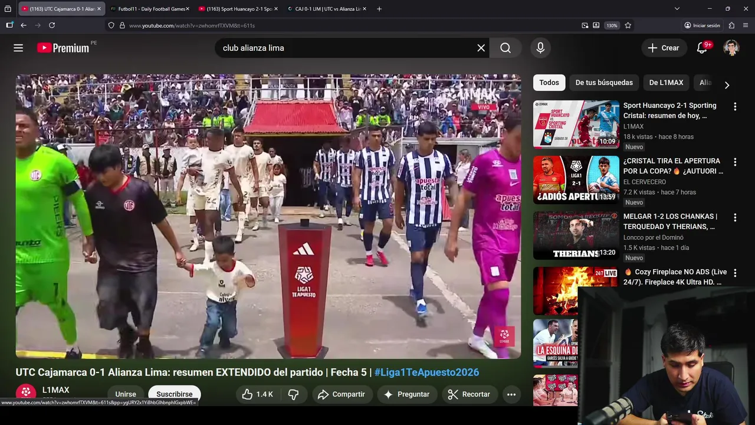Open the L1MAX channel avatar

[x=25, y=393]
